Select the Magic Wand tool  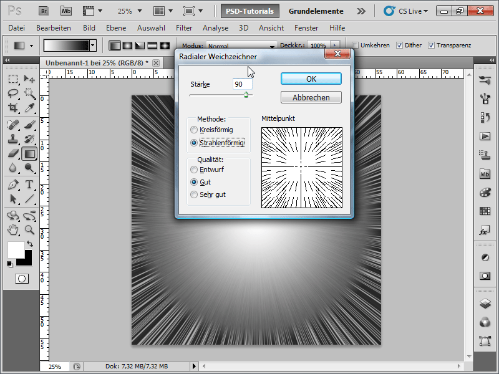pos(29,93)
